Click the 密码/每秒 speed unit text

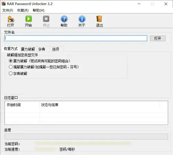pyautogui.click(x=67, y=149)
